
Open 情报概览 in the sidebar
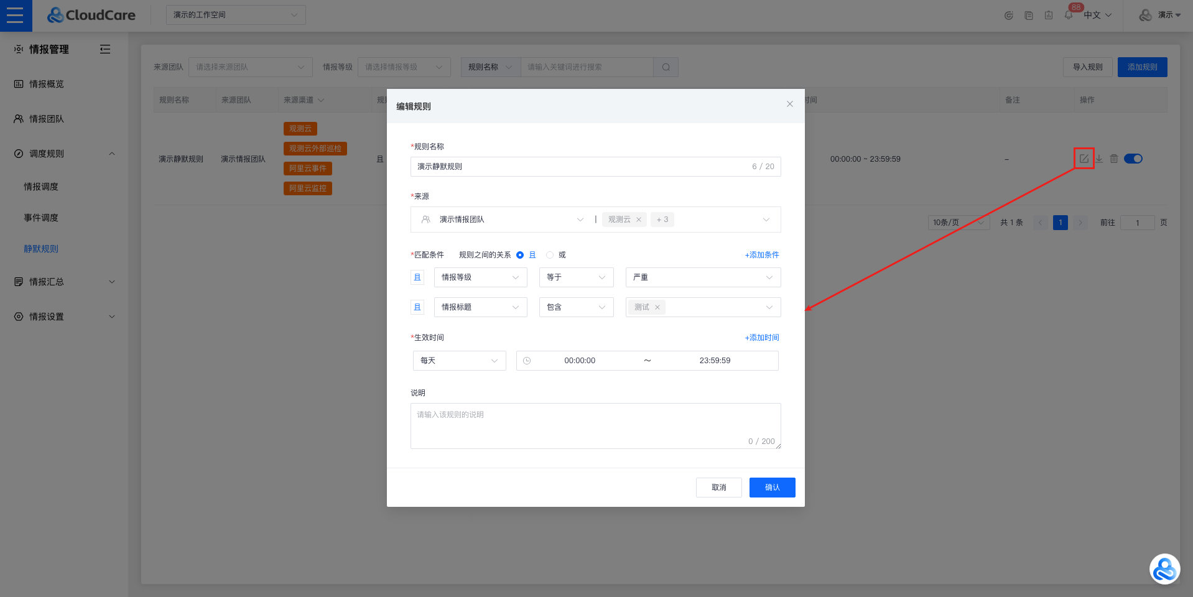47,84
